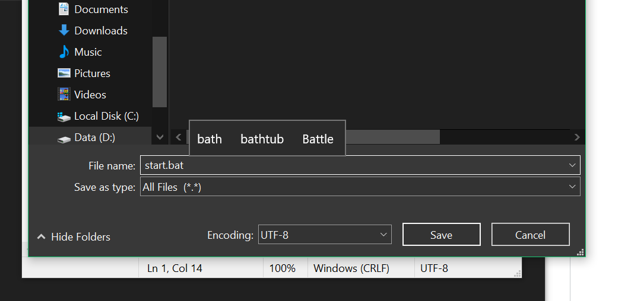The width and height of the screenshot is (631, 301).
Task: Open the File name dropdown arrow
Action: (x=572, y=165)
